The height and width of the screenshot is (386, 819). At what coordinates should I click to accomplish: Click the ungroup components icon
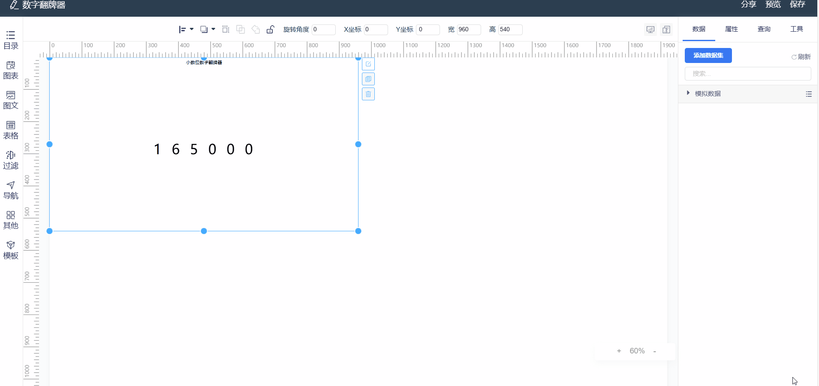[x=256, y=30]
